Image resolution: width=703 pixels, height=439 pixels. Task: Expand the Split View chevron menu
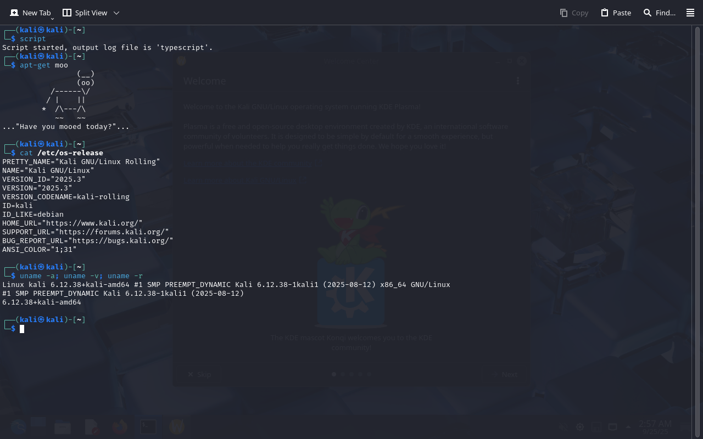[116, 13]
